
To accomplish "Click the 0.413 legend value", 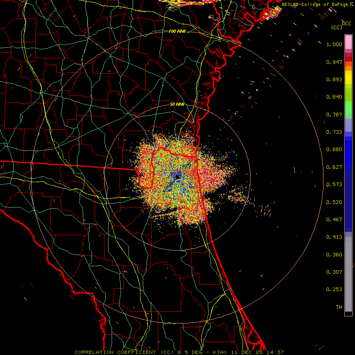I will (334, 237).
